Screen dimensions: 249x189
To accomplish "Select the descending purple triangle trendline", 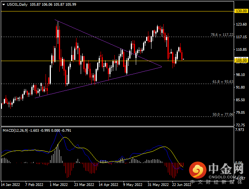I will tap(108, 43).
